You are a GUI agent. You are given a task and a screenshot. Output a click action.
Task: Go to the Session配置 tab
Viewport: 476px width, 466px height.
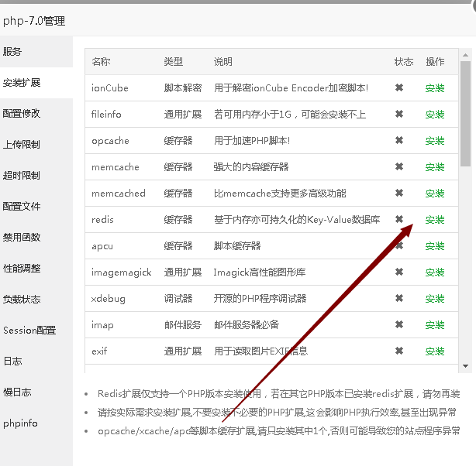pyautogui.click(x=29, y=331)
